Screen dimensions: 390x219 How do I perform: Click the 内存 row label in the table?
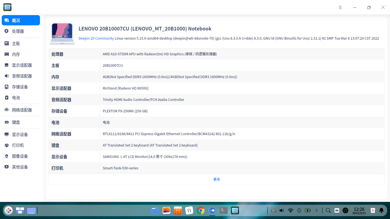pos(55,77)
